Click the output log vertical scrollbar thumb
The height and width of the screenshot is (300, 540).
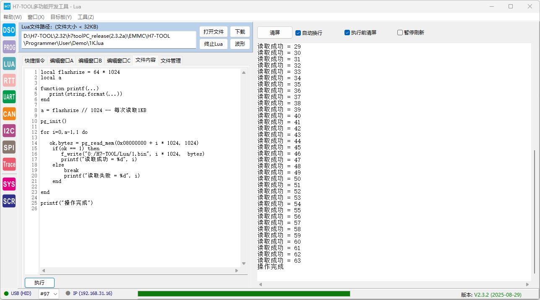click(535, 212)
